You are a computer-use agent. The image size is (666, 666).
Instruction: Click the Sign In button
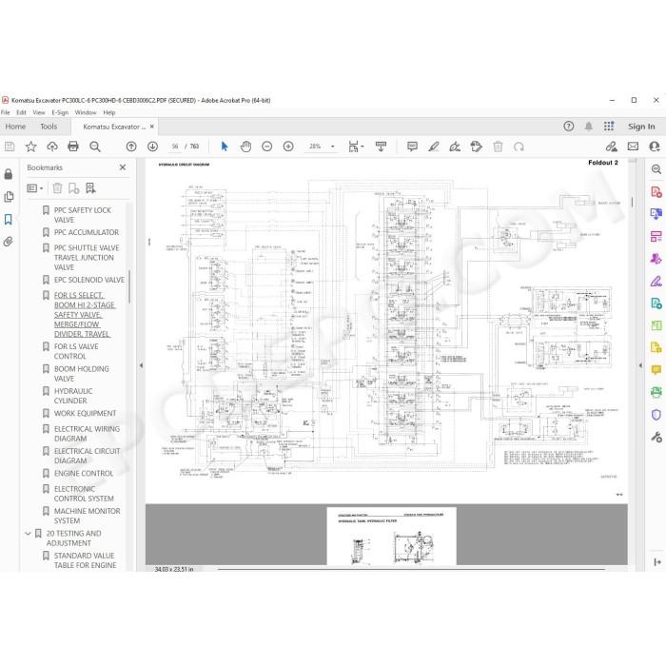[641, 127]
